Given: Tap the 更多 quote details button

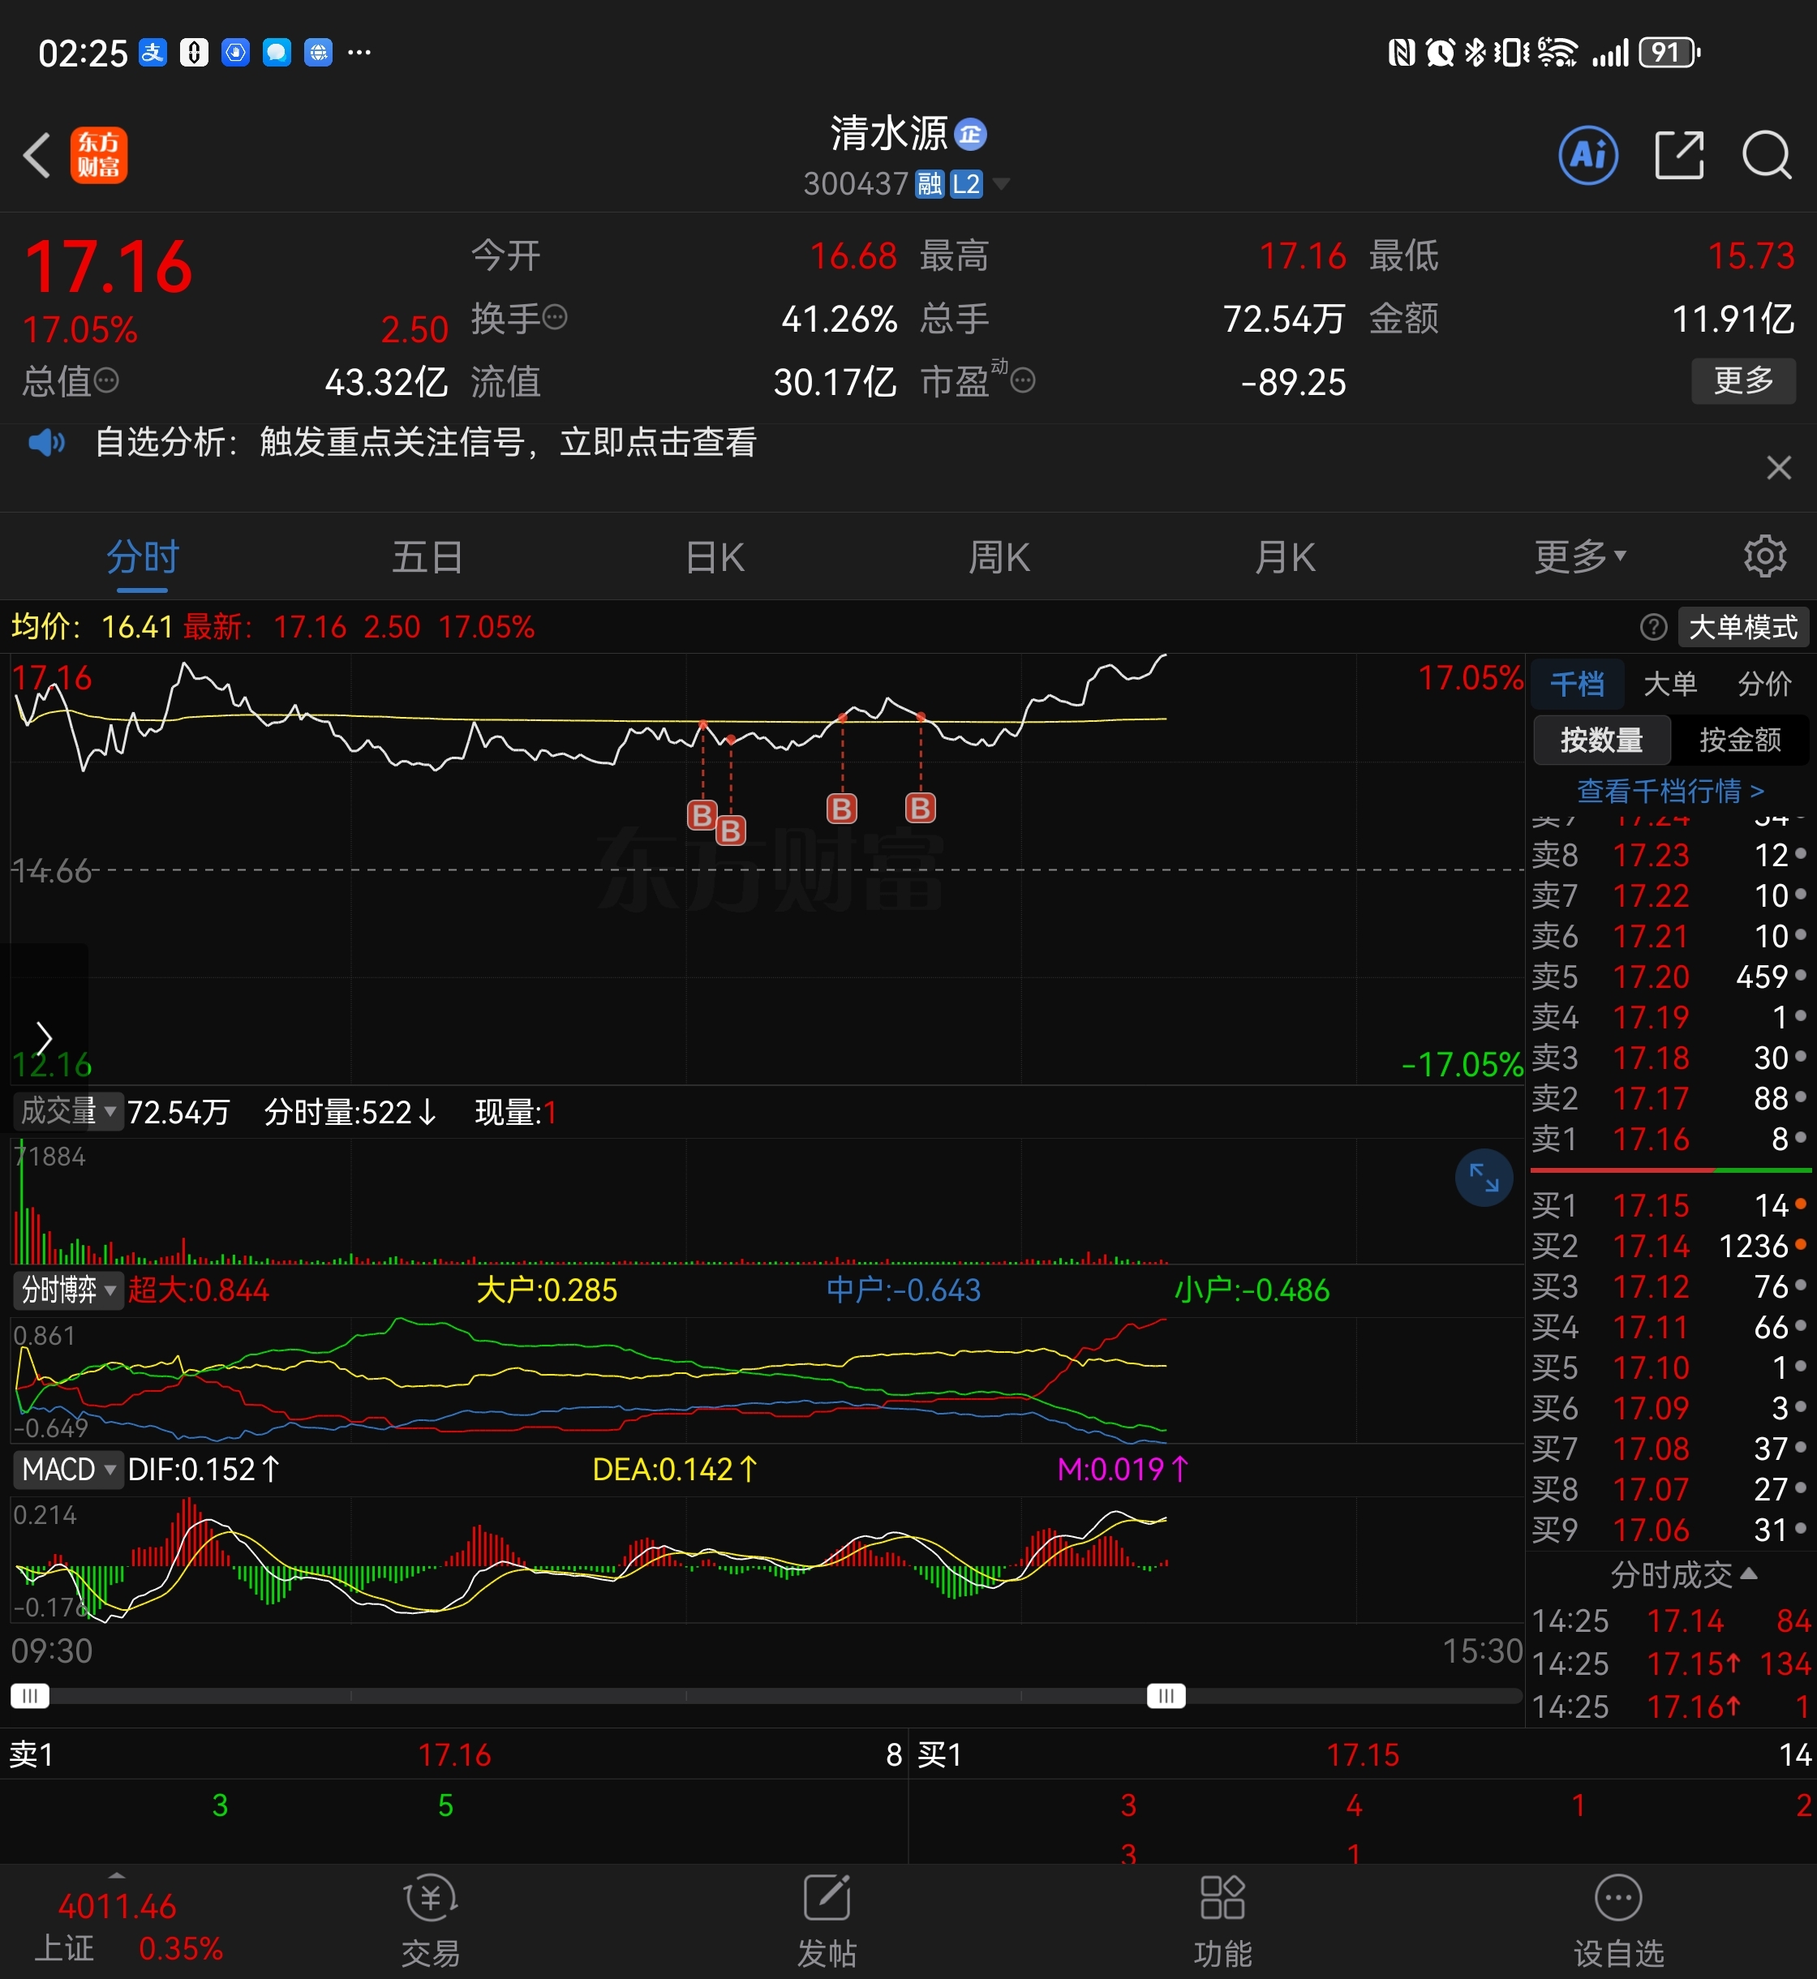Looking at the screenshot, I should pos(1742,380).
